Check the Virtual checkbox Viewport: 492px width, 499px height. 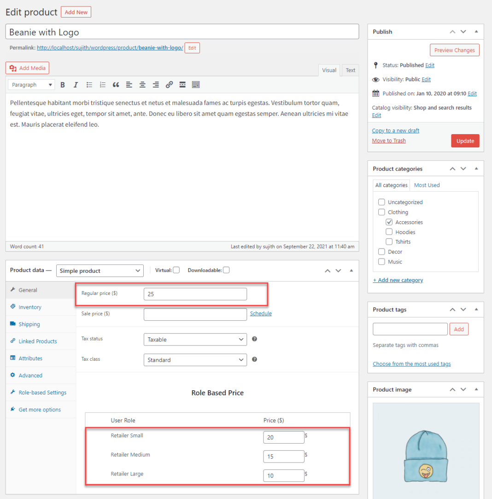[x=176, y=270]
